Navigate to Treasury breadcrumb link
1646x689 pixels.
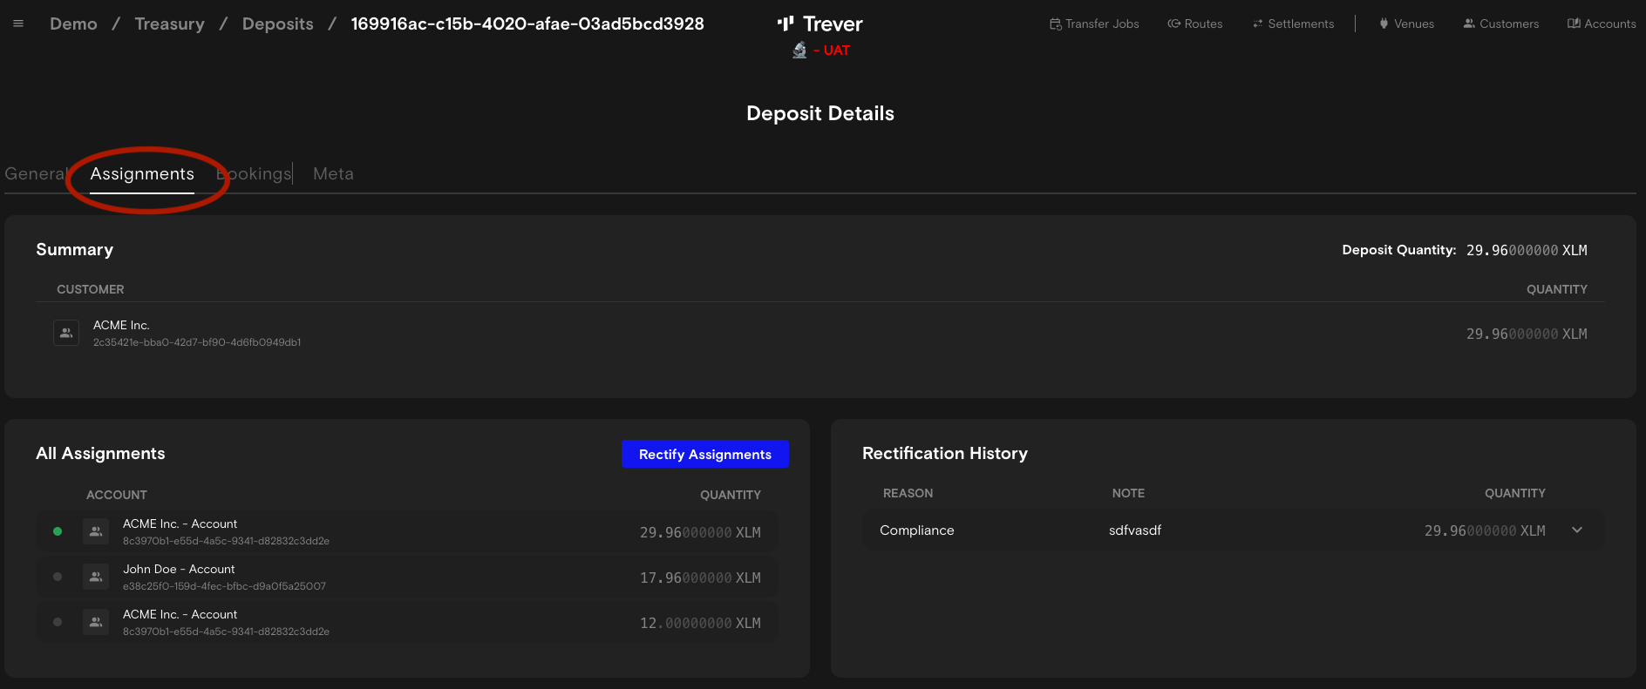point(169,24)
